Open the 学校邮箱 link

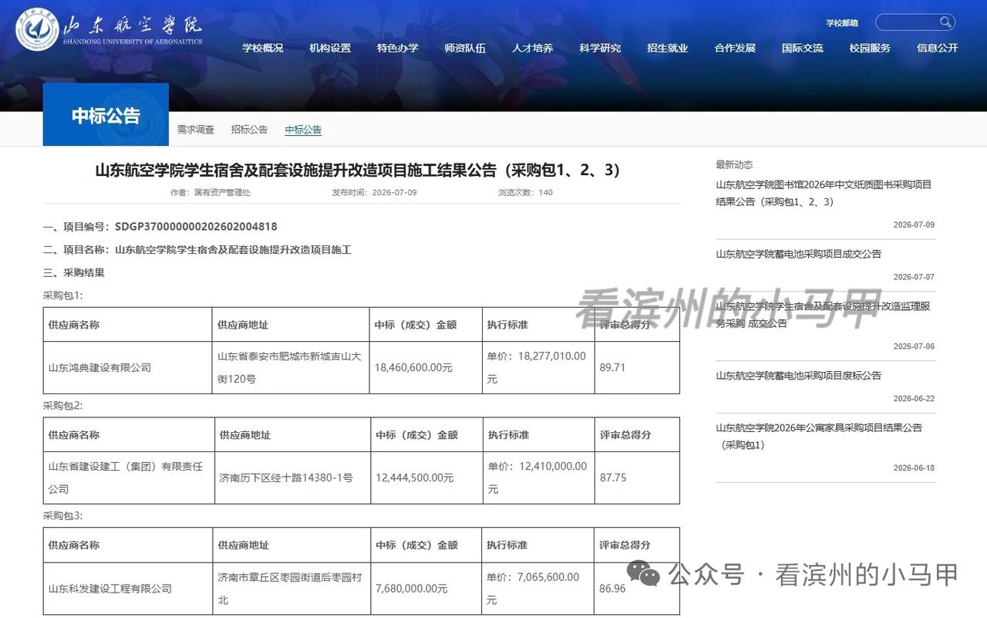842,22
